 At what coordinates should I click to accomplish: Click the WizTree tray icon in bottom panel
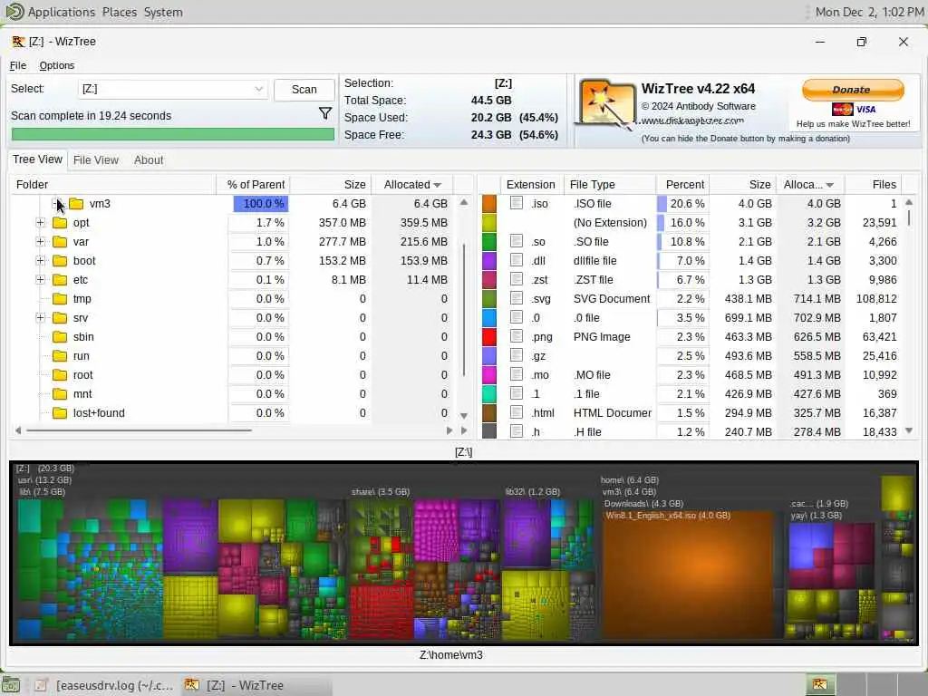pyautogui.click(x=819, y=685)
